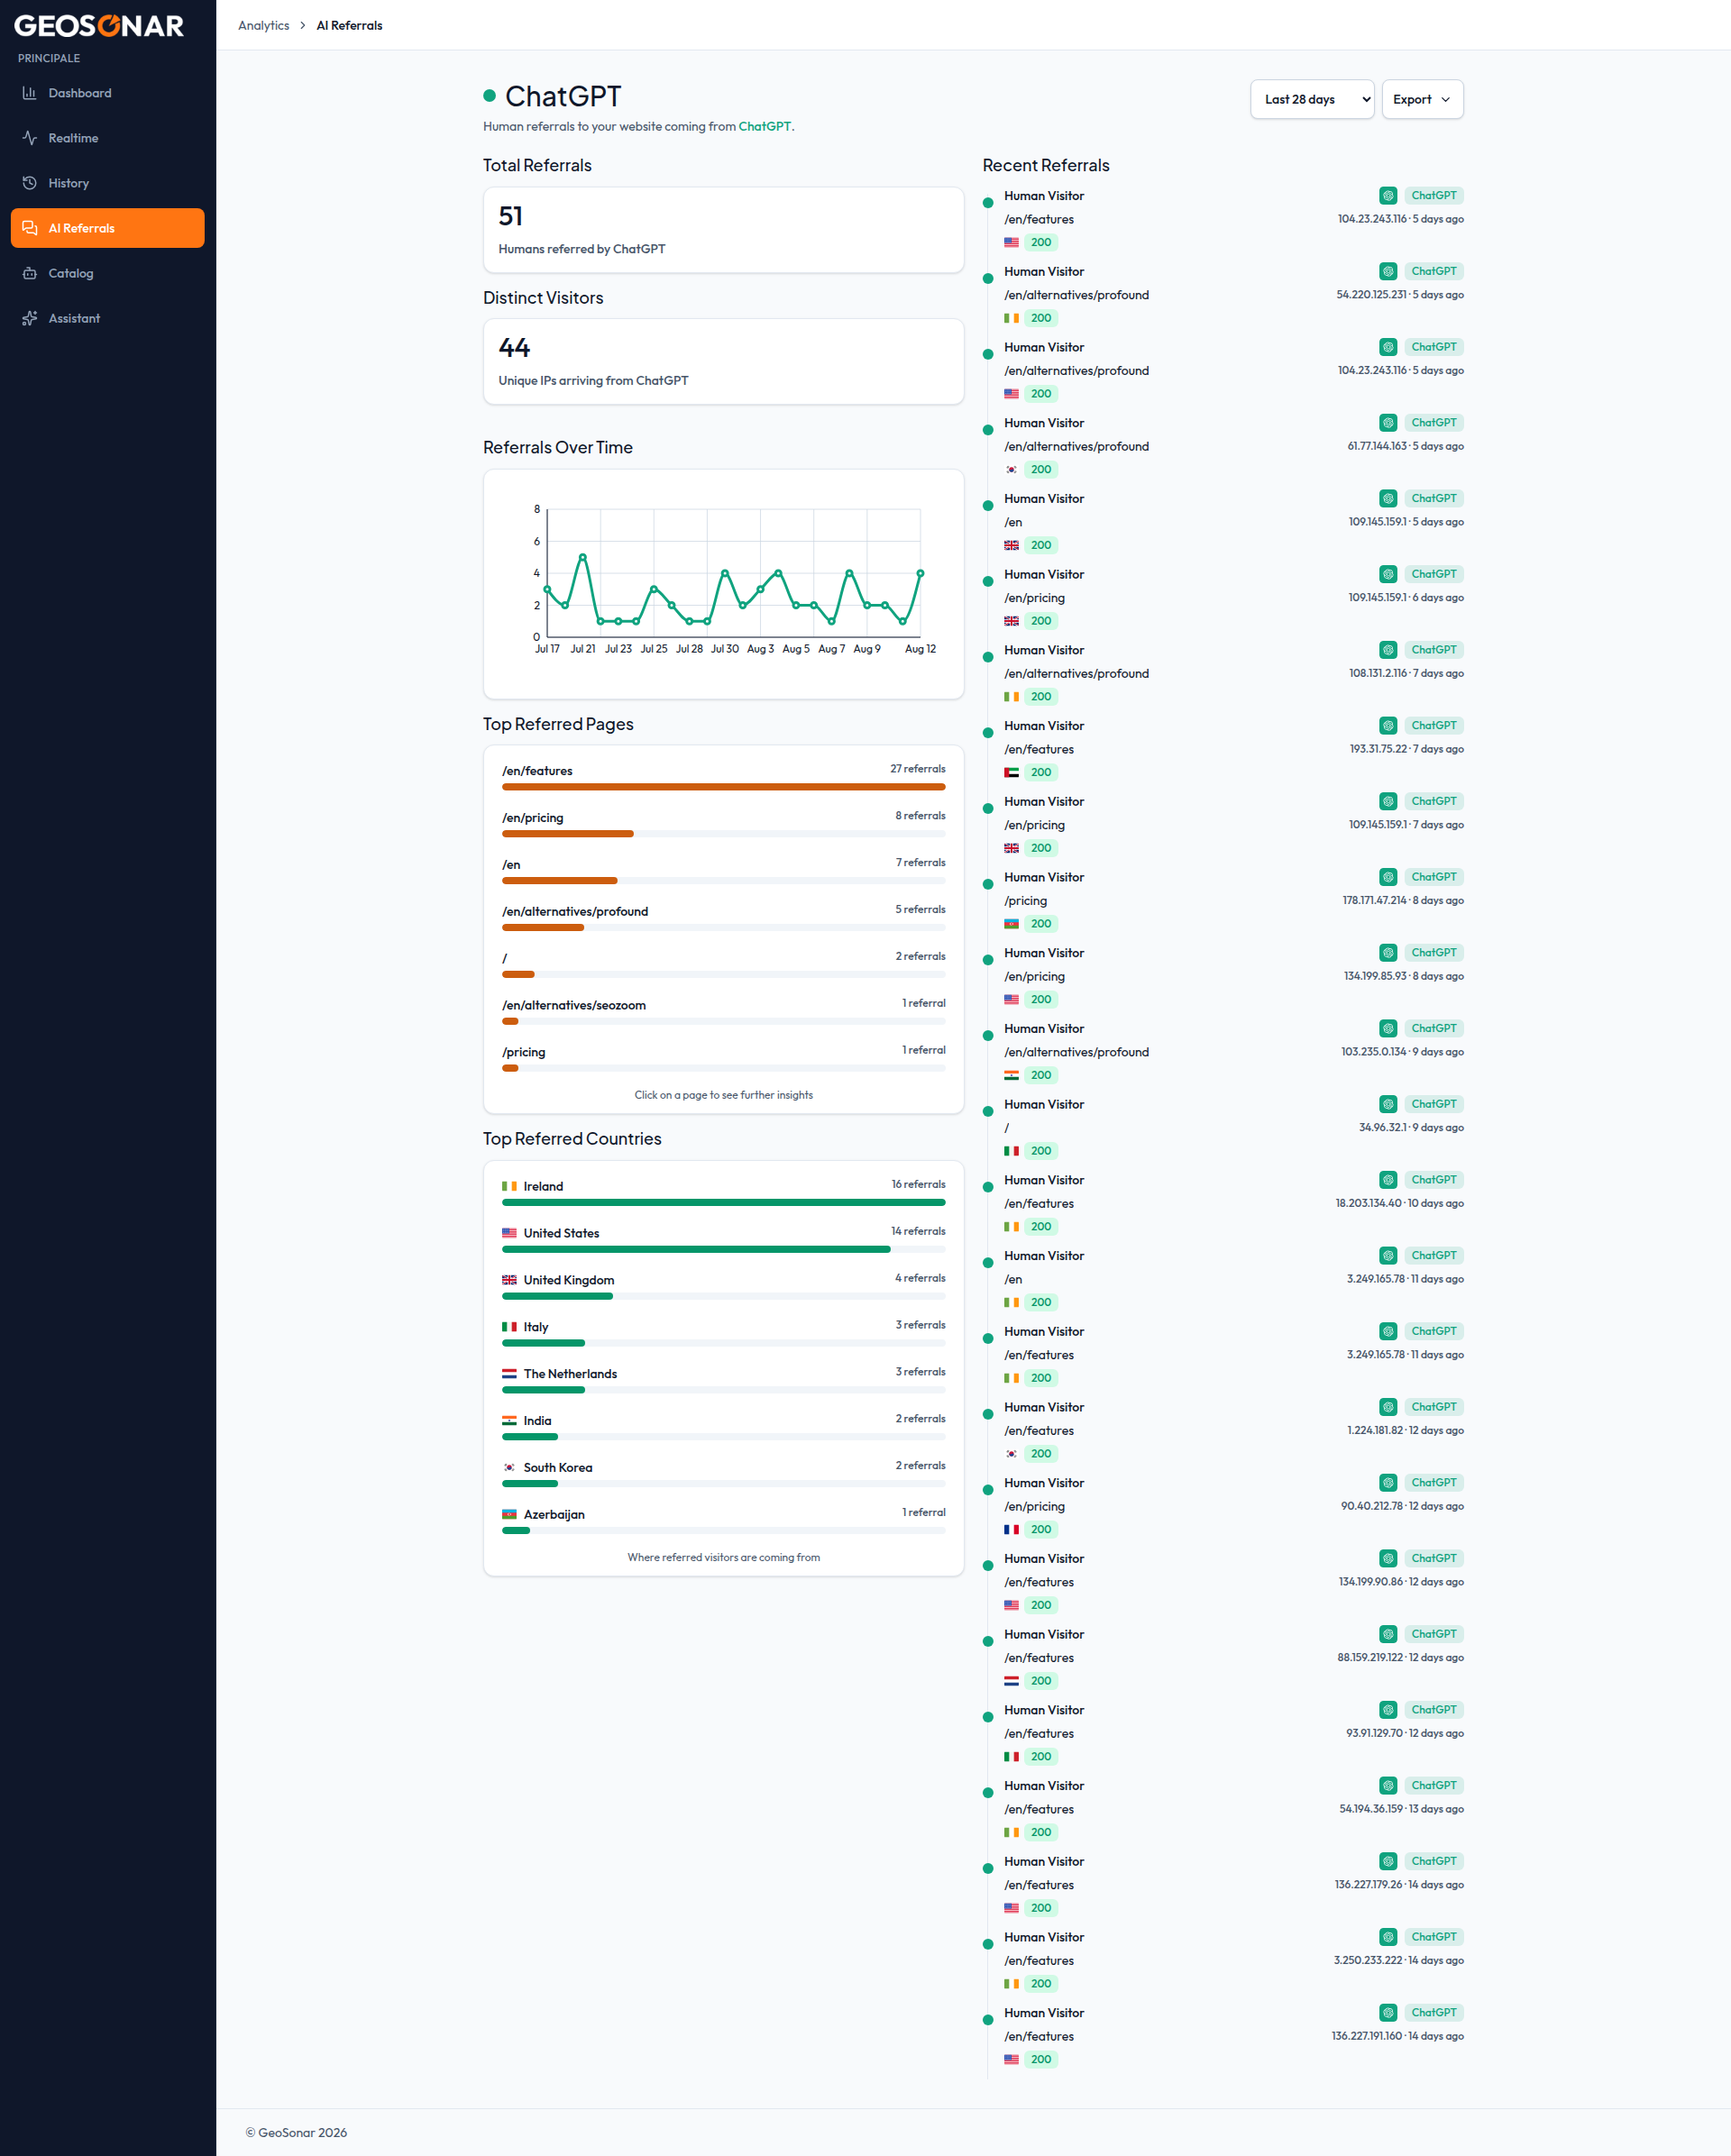Image resolution: width=1731 pixels, height=2156 pixels.
Task: Click the ChatGPT logo icon for referral 90.40.212.78
Action: 1388,1483
